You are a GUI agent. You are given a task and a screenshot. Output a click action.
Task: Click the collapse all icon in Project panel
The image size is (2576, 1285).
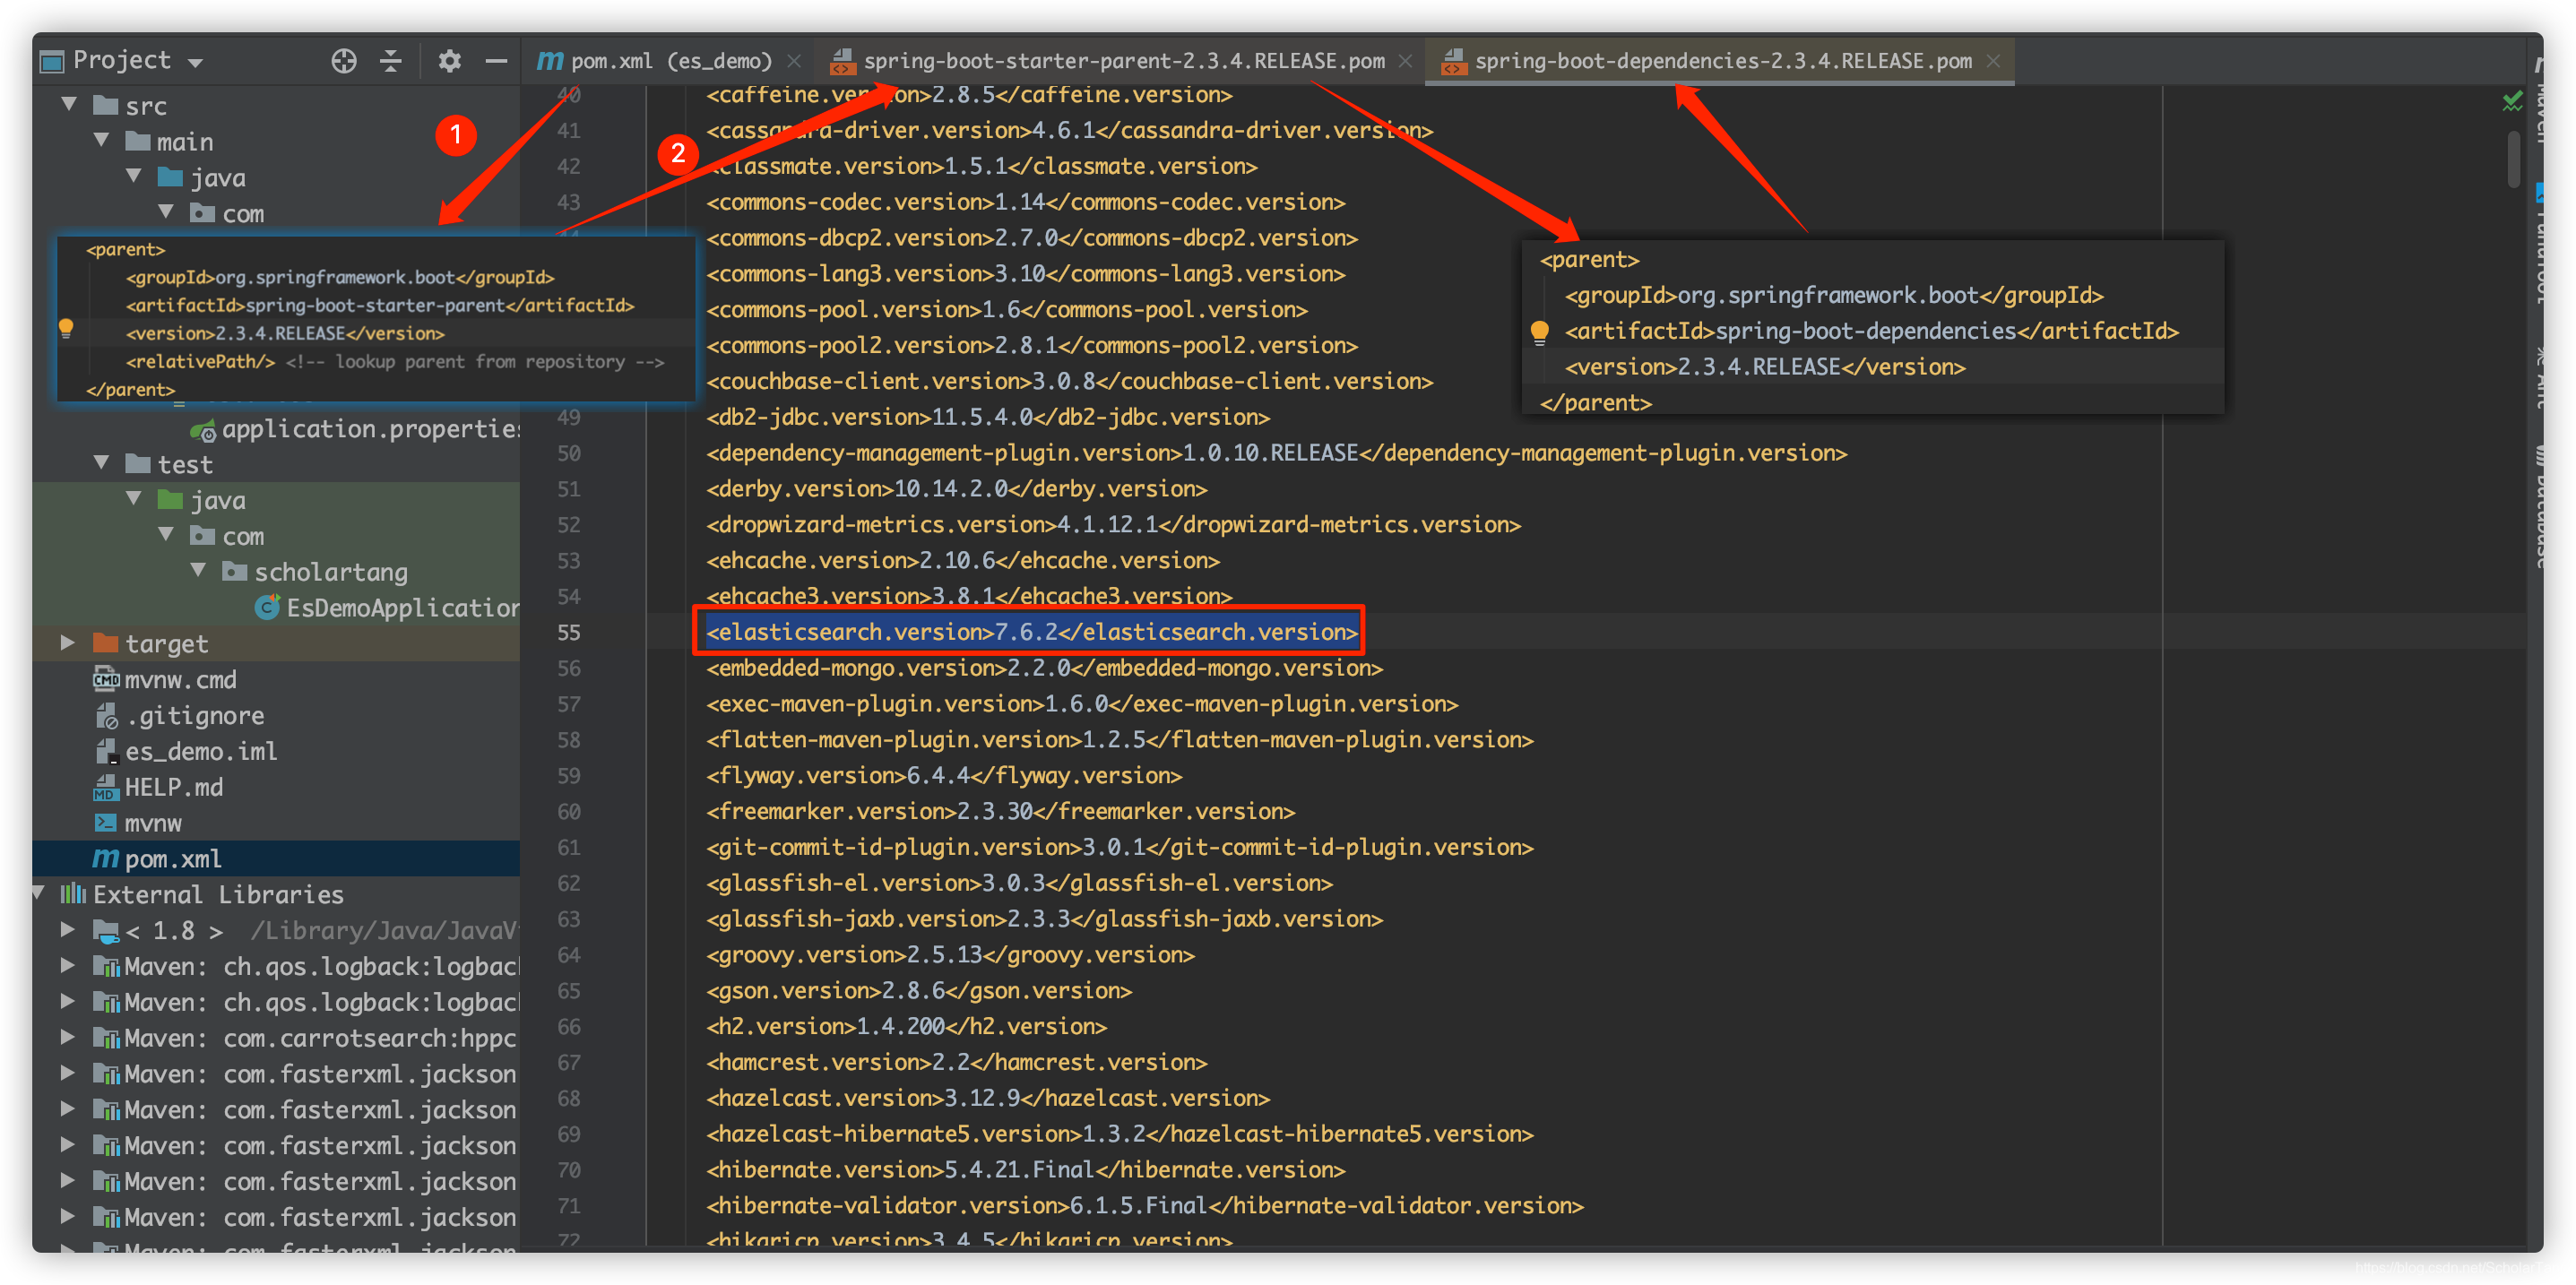click(391, 61)
